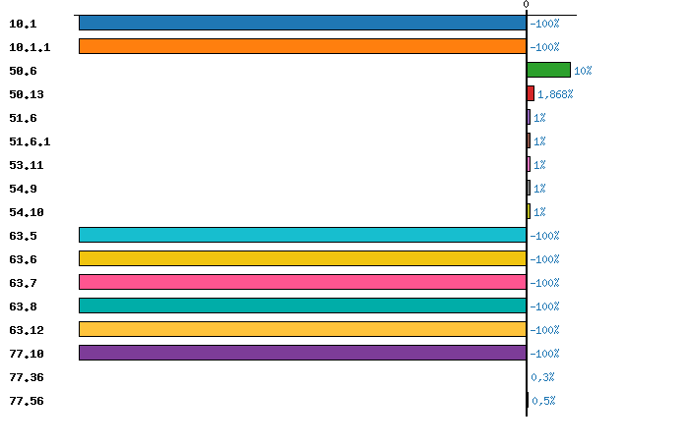Image resolution: width=689 pixels, height=445 pixels.
Task: Select the yellow bar for row 63.6
Action: (x=302, y=258)
